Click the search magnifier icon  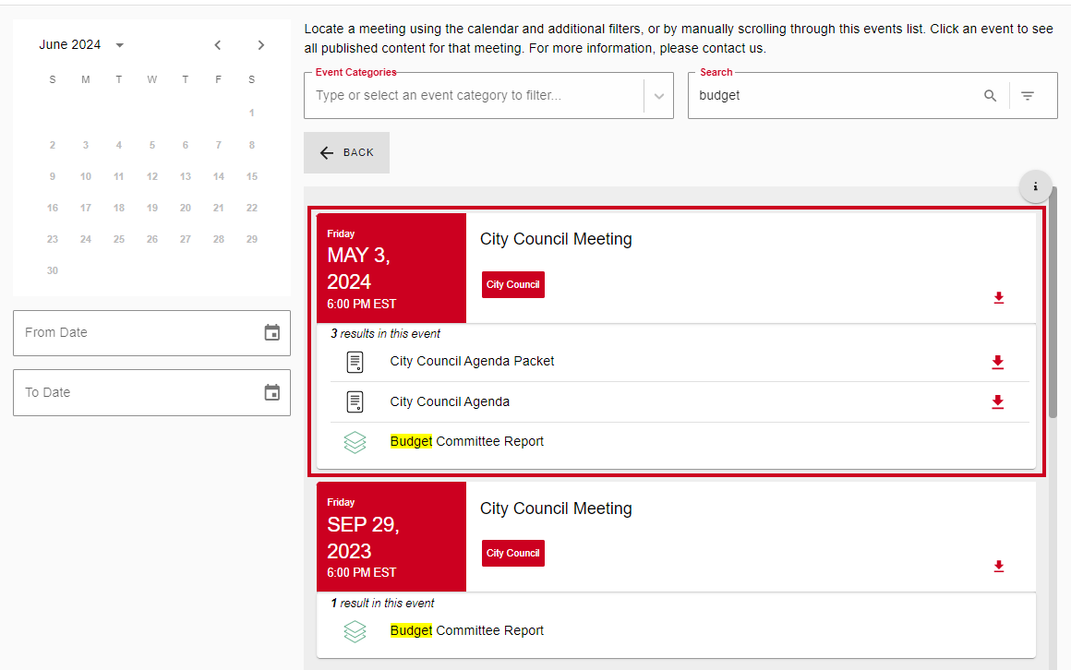(x=990, y=96)
